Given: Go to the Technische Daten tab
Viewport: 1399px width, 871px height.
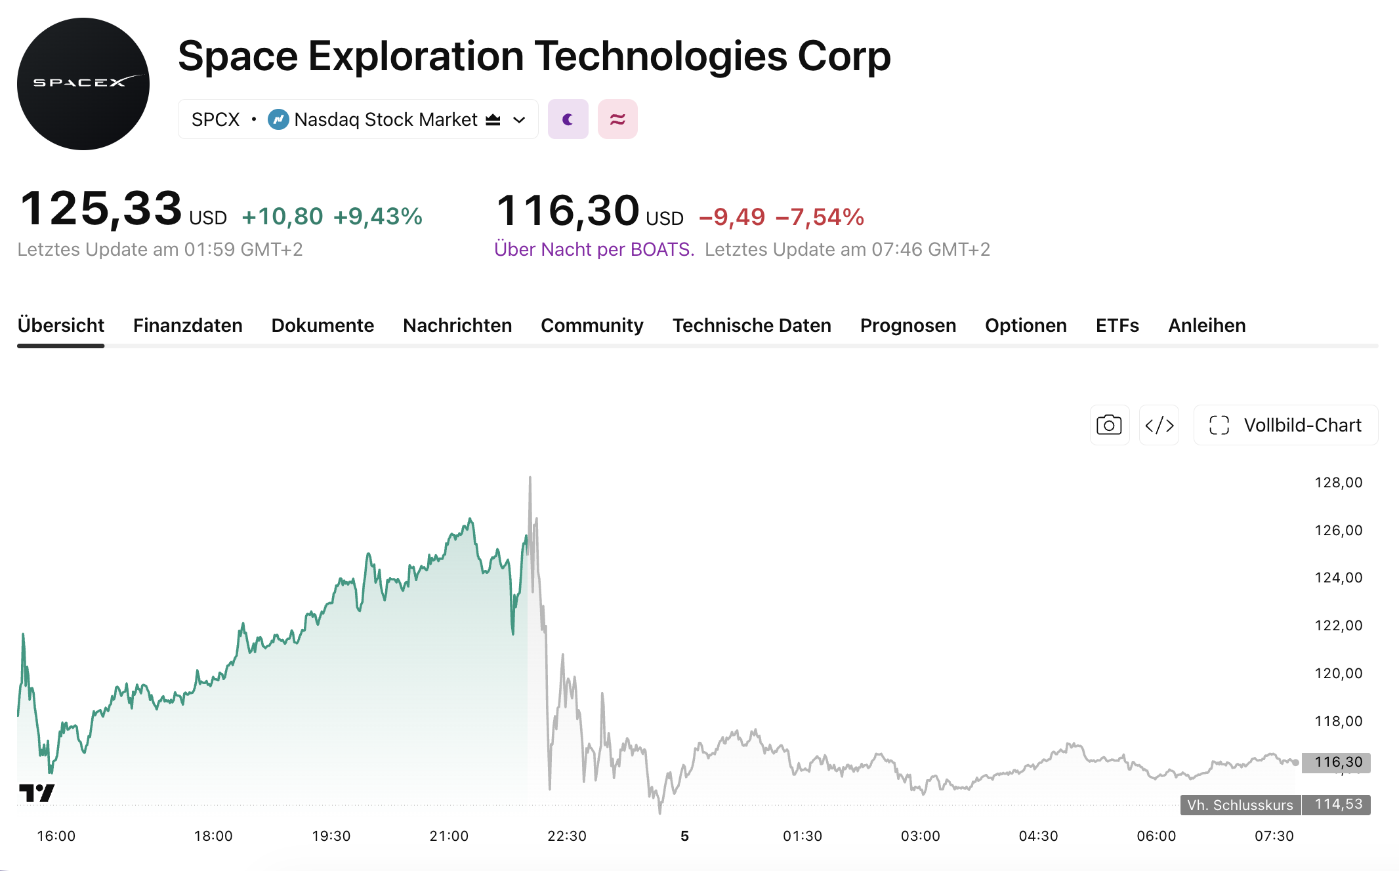Looking at the screenshot, I should (752, 325).
